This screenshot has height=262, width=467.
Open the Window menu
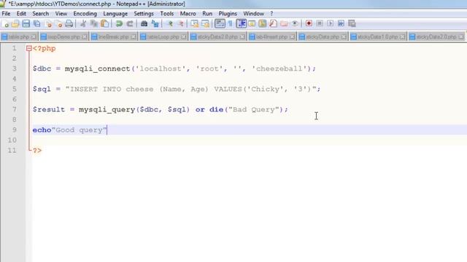[x=253, y=14]
